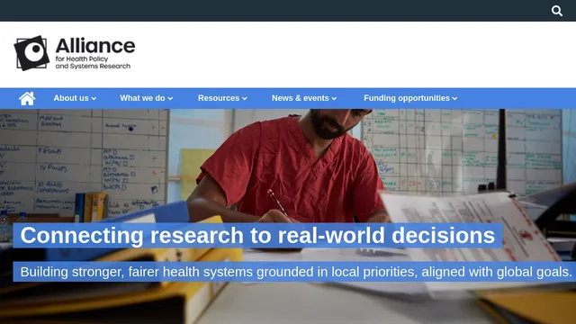Go to the Home icon
576x324 pixels.
[x=27, y=98]
